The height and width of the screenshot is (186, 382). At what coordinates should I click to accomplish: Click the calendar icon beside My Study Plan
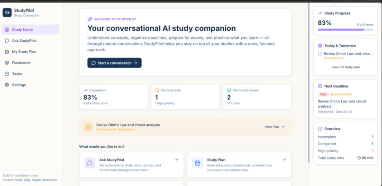click(7, 52)
